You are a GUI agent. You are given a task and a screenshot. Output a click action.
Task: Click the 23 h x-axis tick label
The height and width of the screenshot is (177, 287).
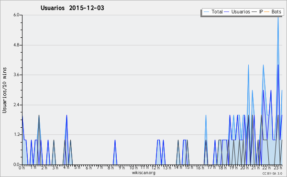click(x=277, y=167)
